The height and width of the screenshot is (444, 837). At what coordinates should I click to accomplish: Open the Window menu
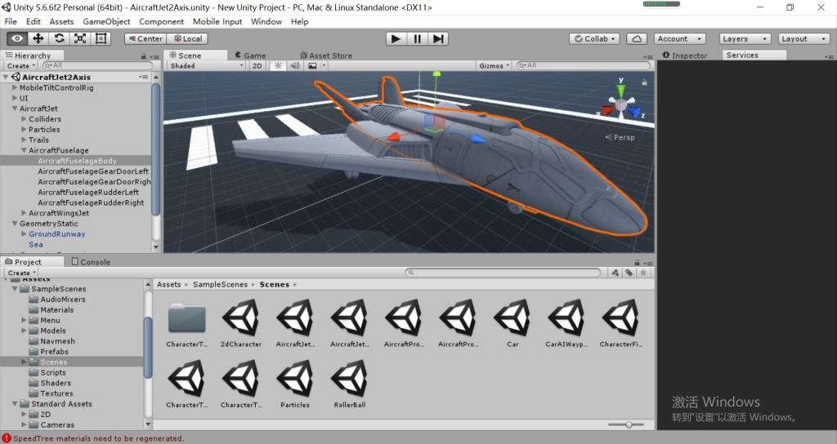[x=266, y=21]
